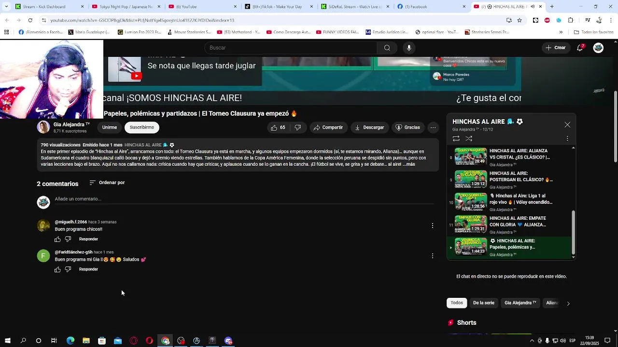Click the YouTube search magnifier icon
618x347 pixels.
pos(387,48)
